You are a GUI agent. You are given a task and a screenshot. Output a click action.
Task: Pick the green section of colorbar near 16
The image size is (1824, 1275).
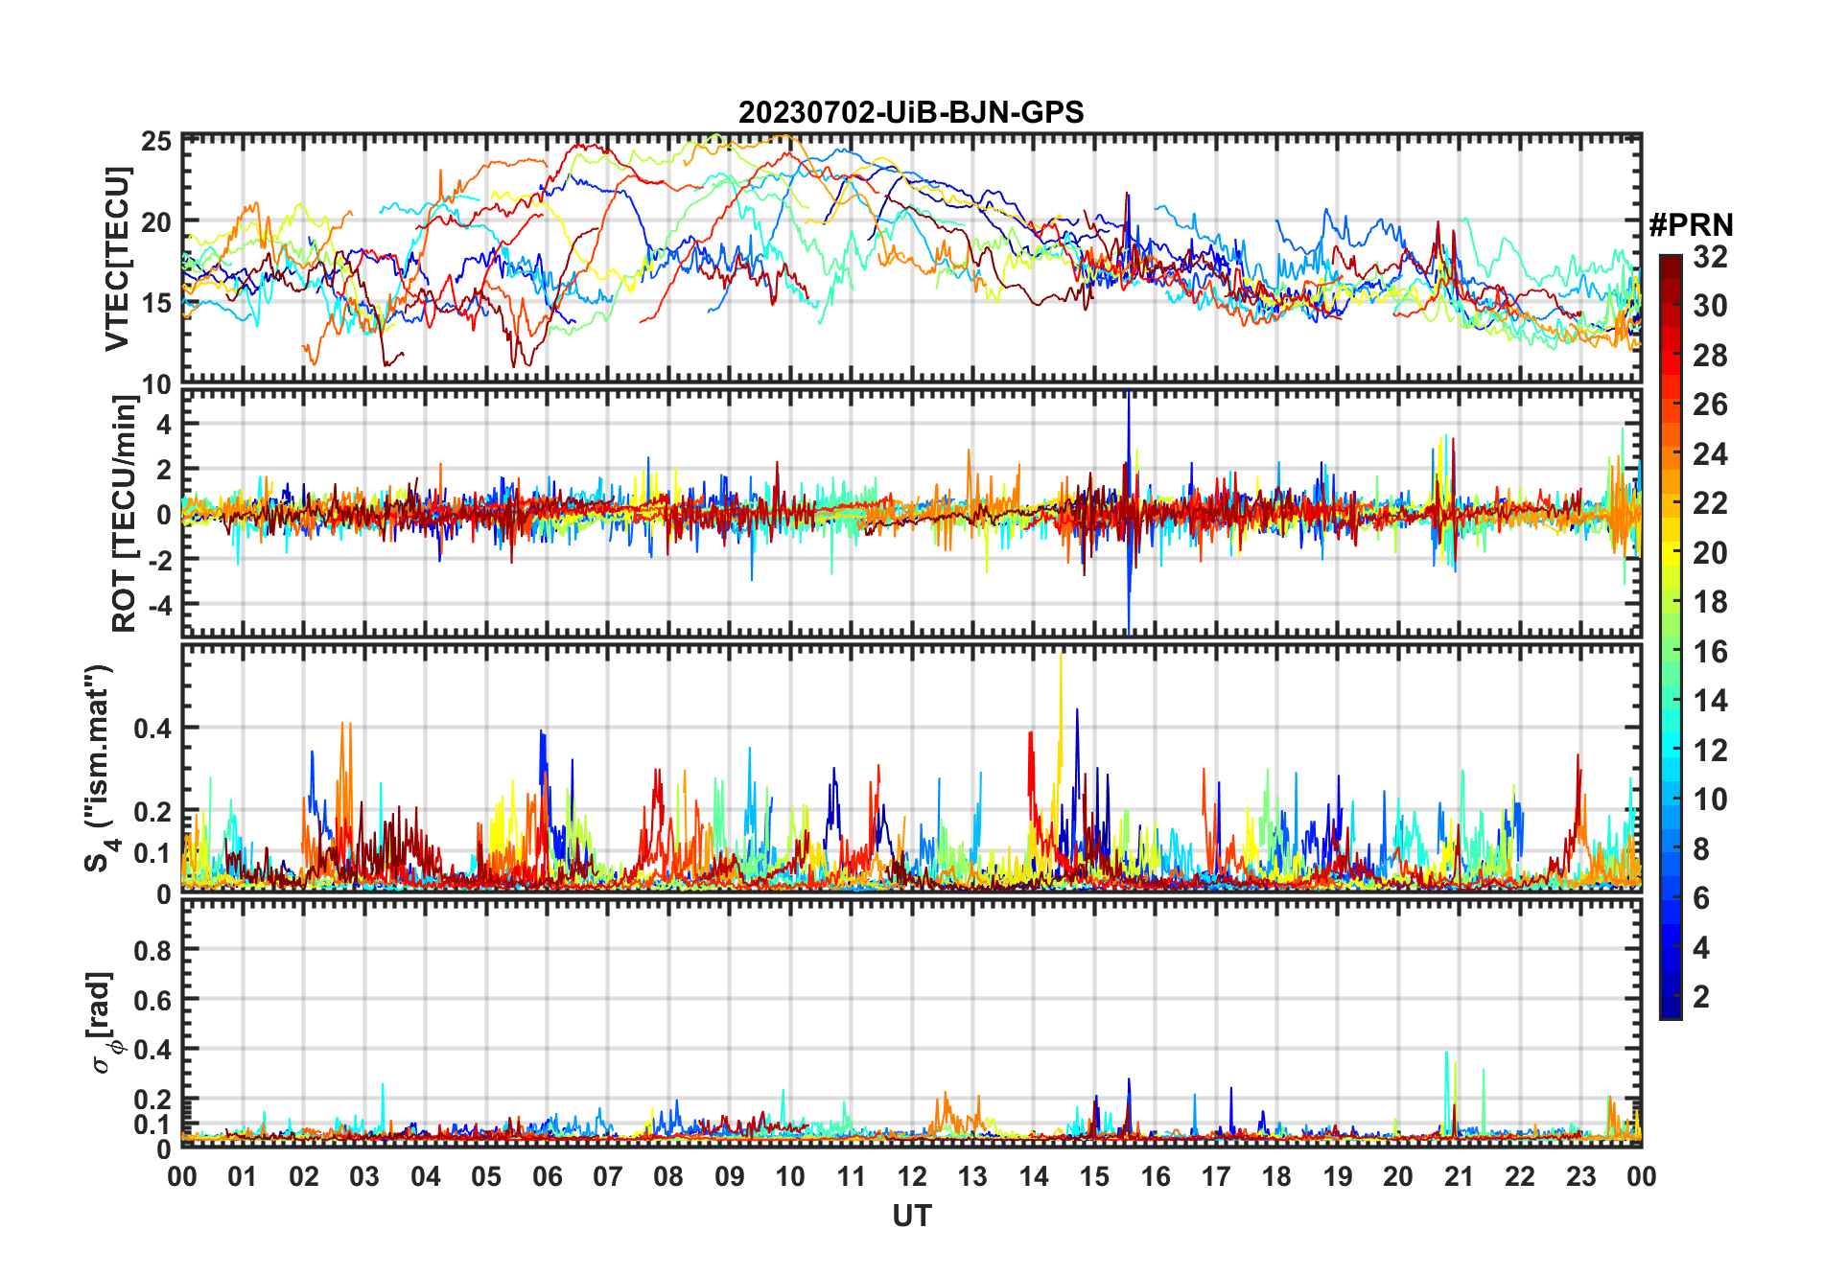(1670, 652)
